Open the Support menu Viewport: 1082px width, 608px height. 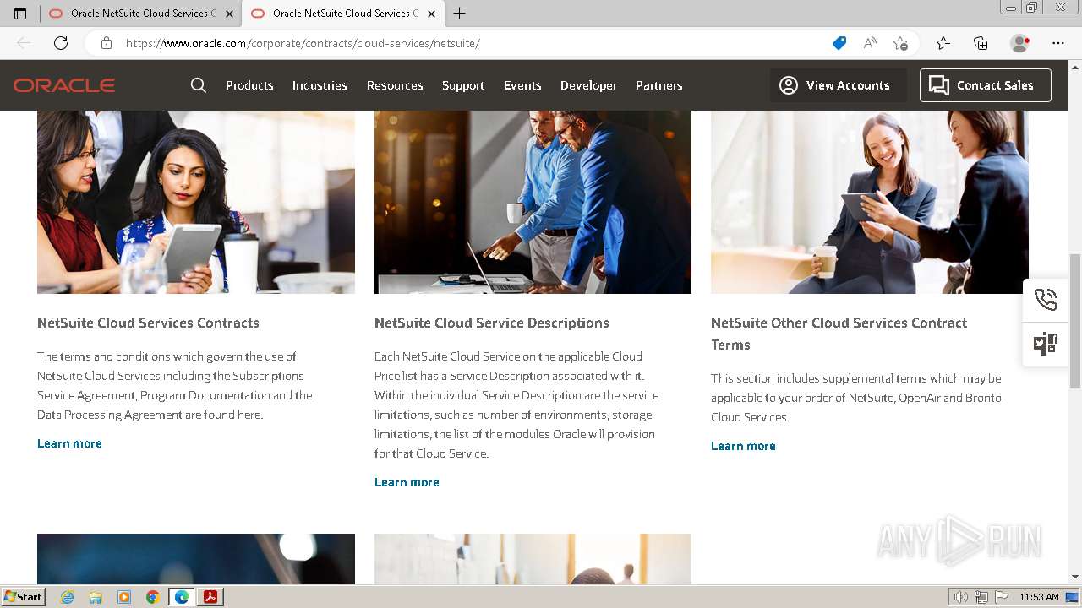click(x=463, y=85)
